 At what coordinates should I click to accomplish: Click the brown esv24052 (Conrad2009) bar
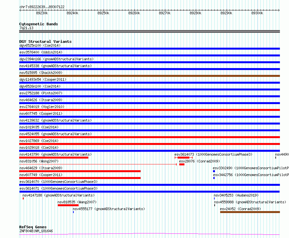point(250,212)
